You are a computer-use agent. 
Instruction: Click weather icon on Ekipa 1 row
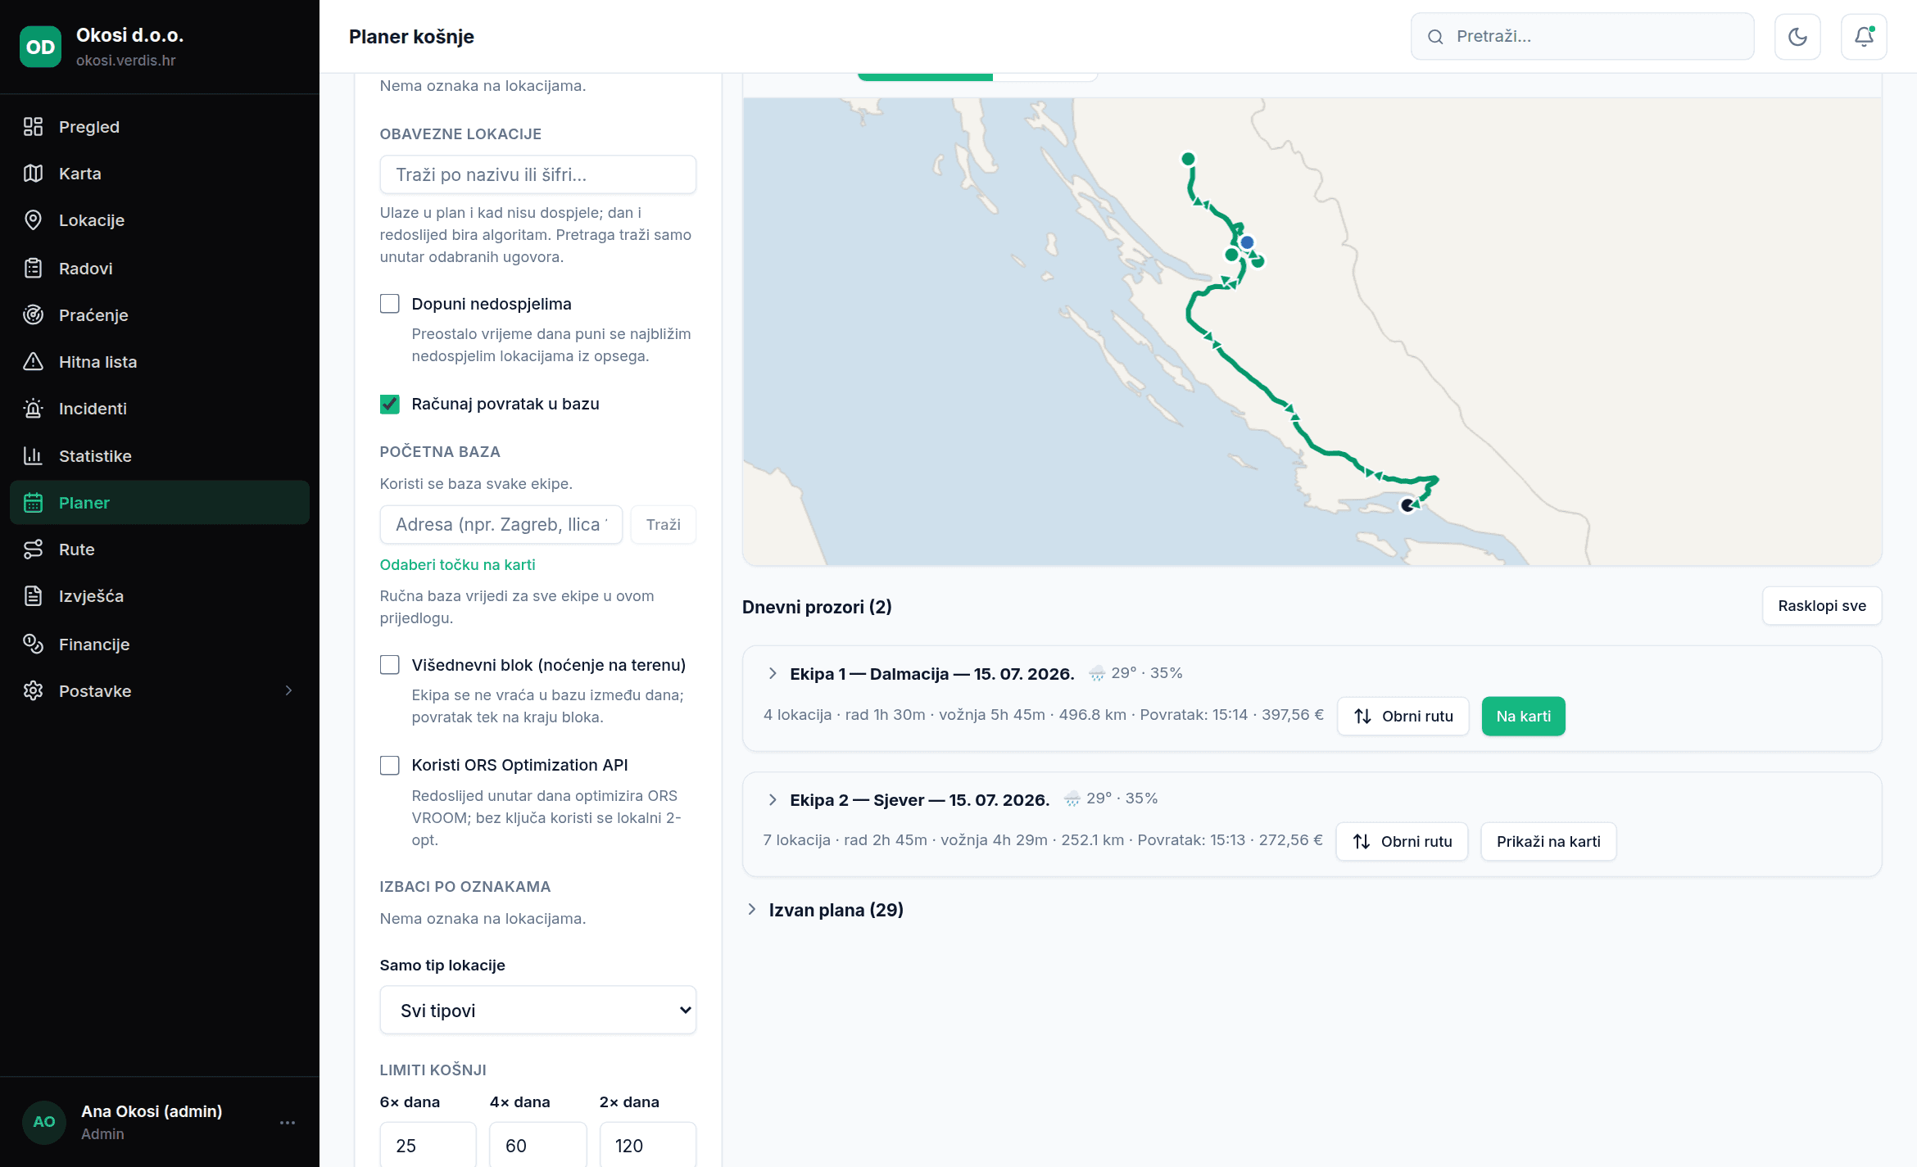pos(1096,674)
